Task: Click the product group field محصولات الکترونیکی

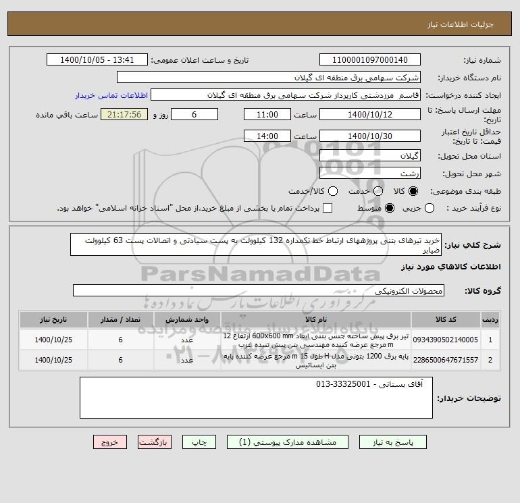Action: point(259,290)
